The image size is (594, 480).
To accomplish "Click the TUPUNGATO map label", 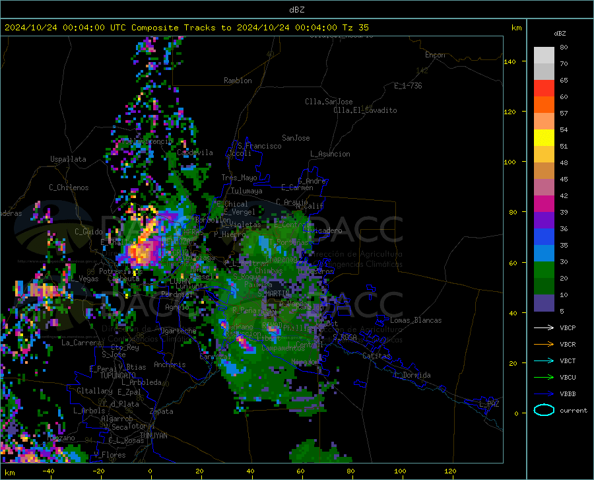I will coord(117,376).
